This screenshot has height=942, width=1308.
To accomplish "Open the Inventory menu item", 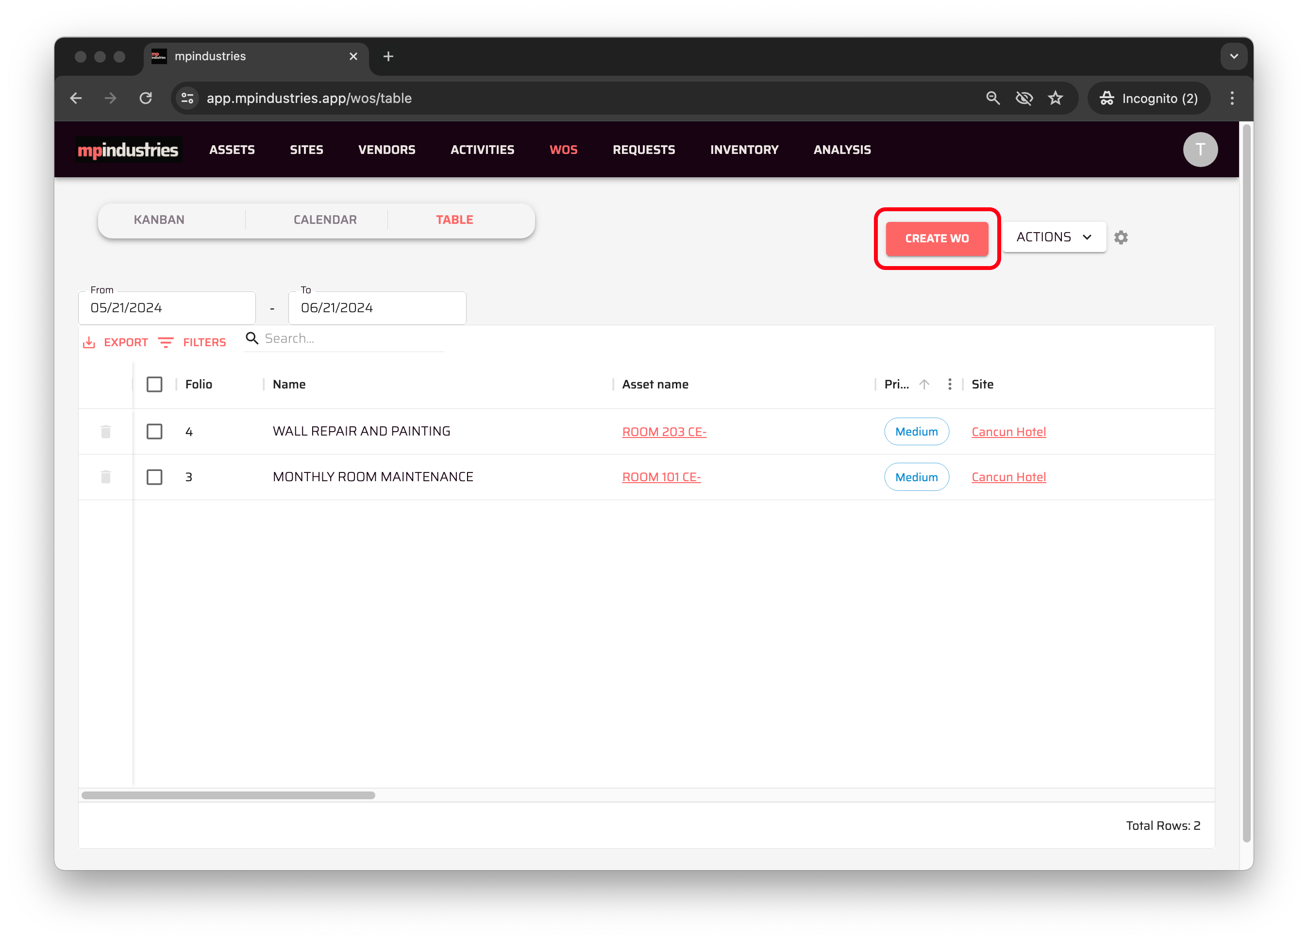I will [x=744, y=150].
